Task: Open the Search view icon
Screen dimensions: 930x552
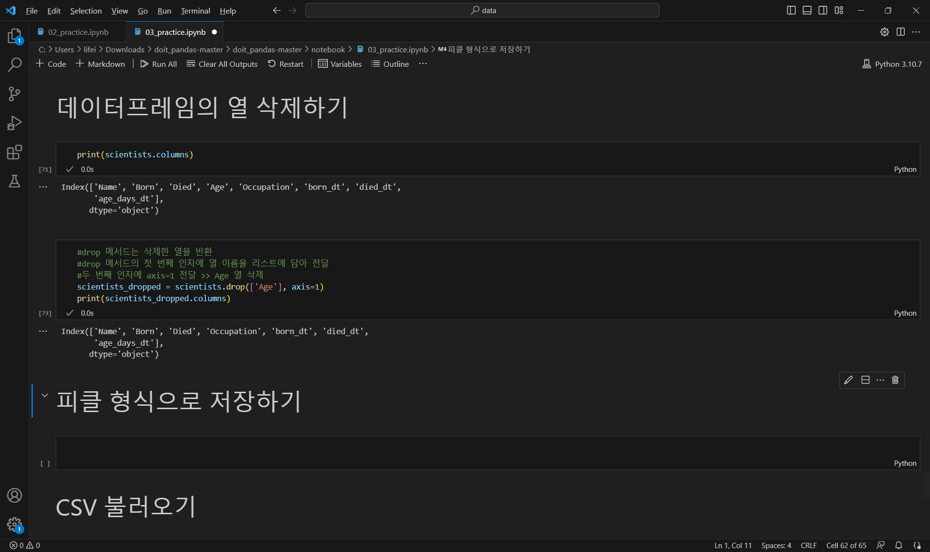Action: [x=15, y=64]
